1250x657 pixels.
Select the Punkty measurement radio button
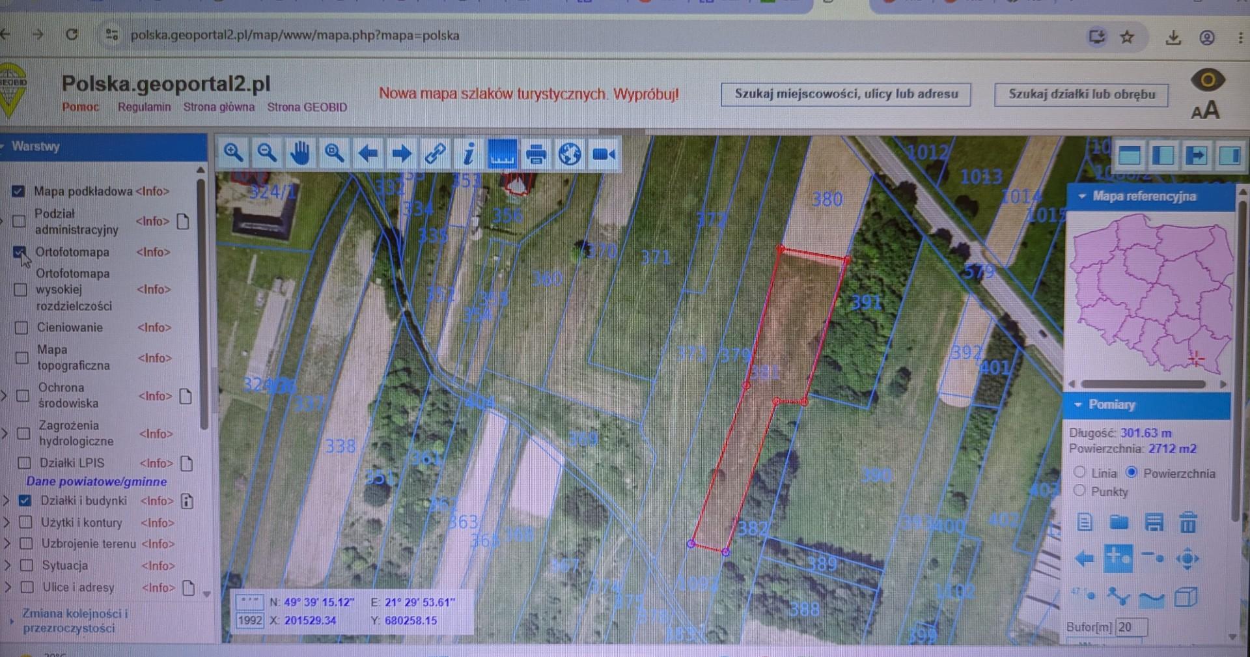pyautogui.click(x=1079, y=490)
